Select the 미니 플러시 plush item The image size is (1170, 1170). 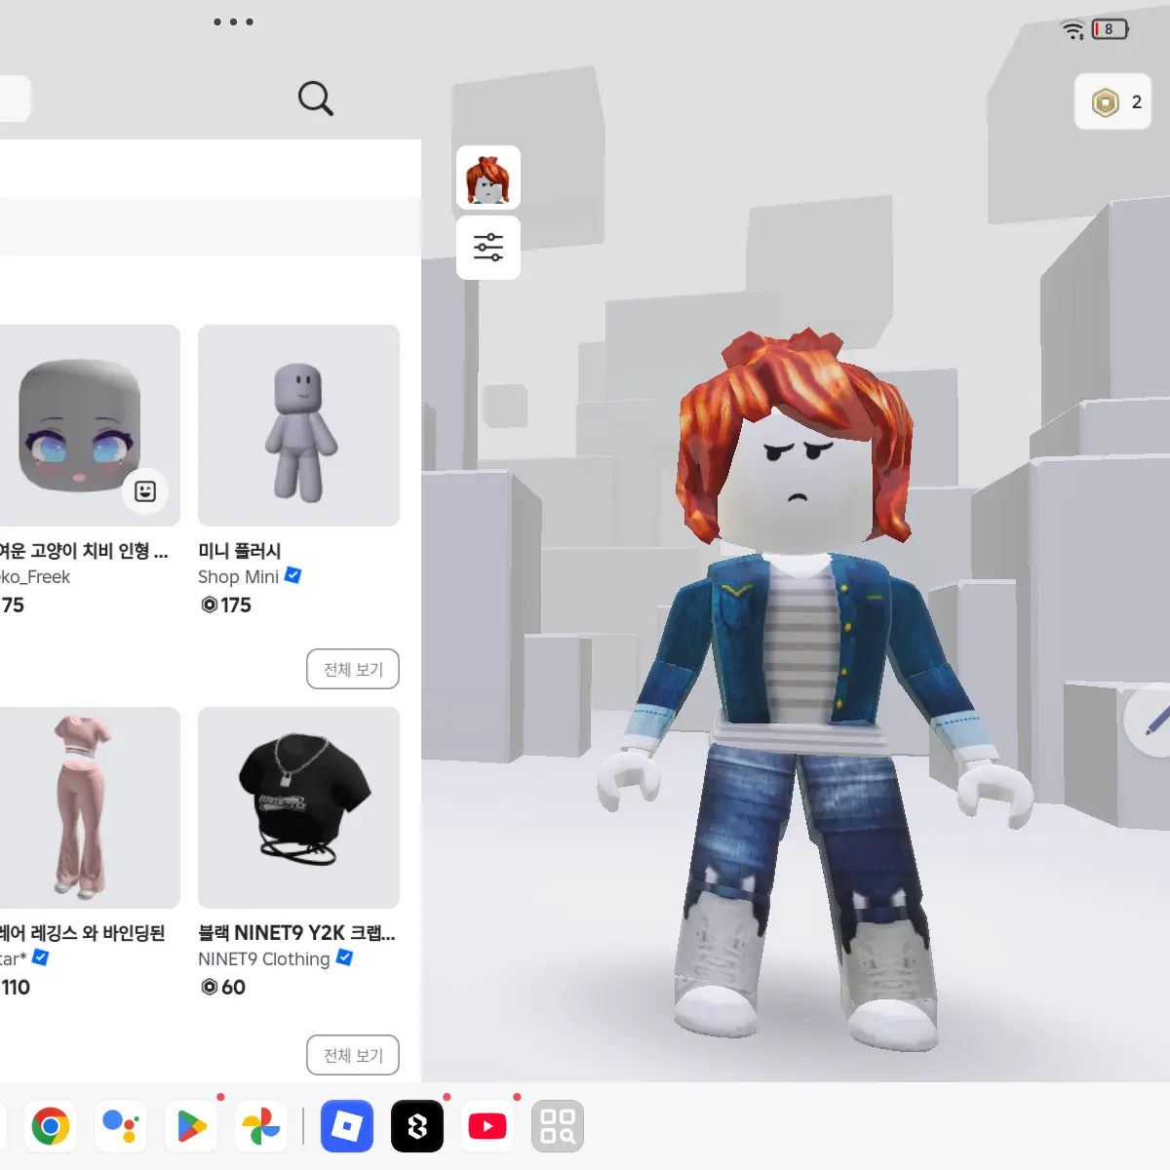(x=298, y=425)
